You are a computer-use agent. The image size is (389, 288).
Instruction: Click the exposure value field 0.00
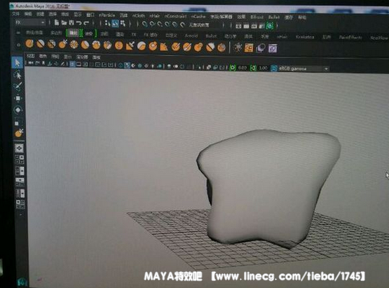243,68
